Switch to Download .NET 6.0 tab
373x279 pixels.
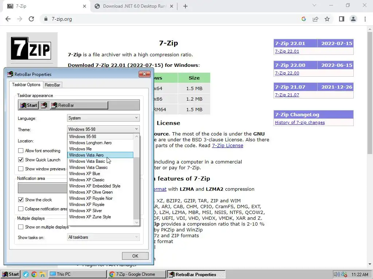pos(134,7)
